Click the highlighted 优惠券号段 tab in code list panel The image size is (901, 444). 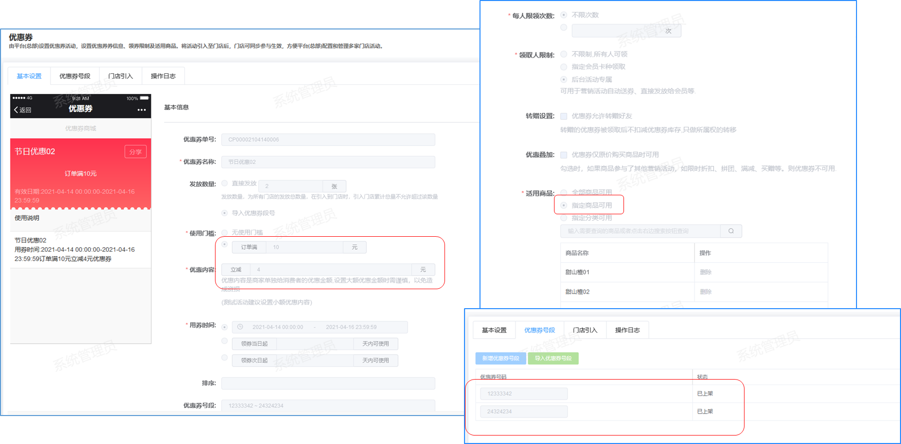point(539,330)
